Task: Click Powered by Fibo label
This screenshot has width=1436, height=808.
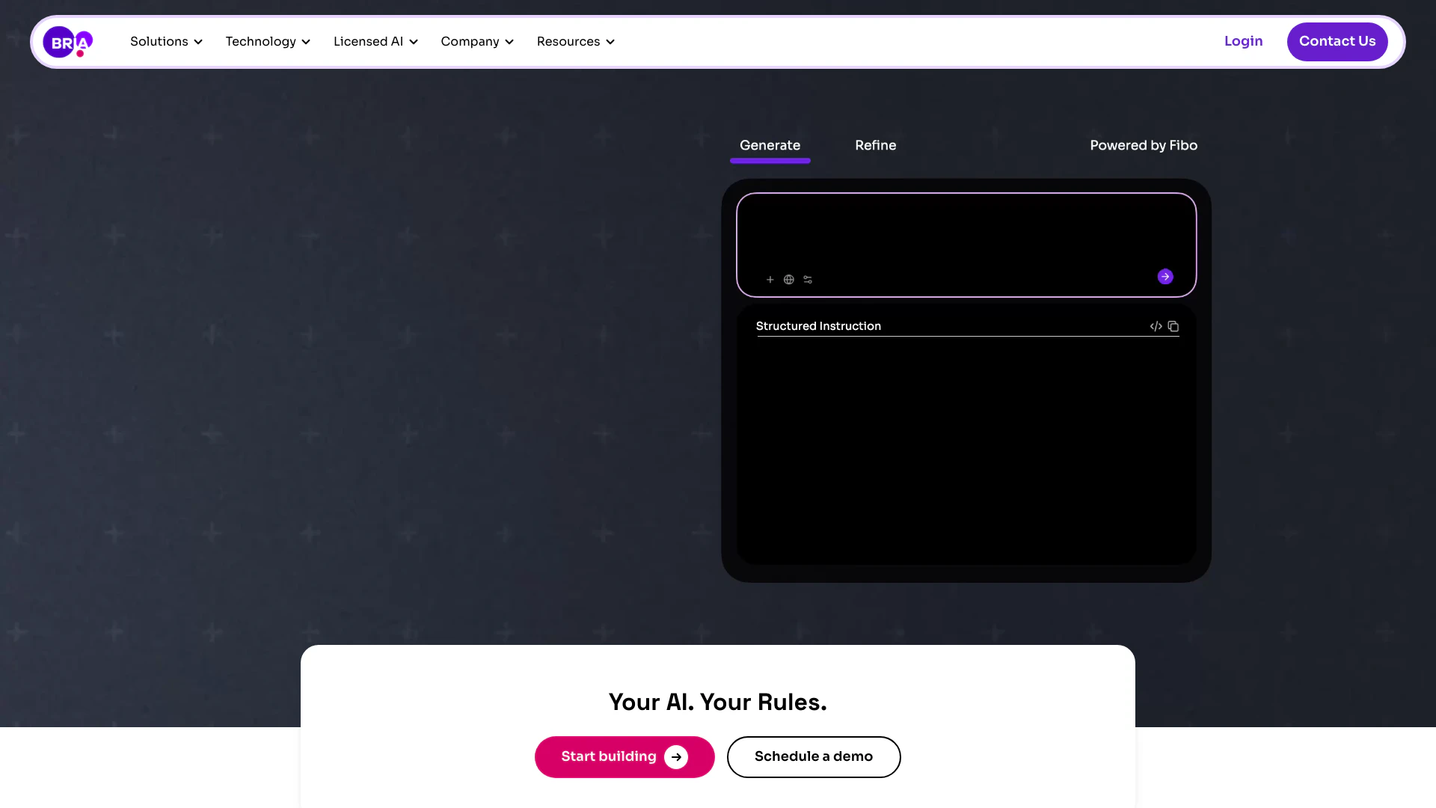Action: pyautogui.click(x=1143, y=146)
